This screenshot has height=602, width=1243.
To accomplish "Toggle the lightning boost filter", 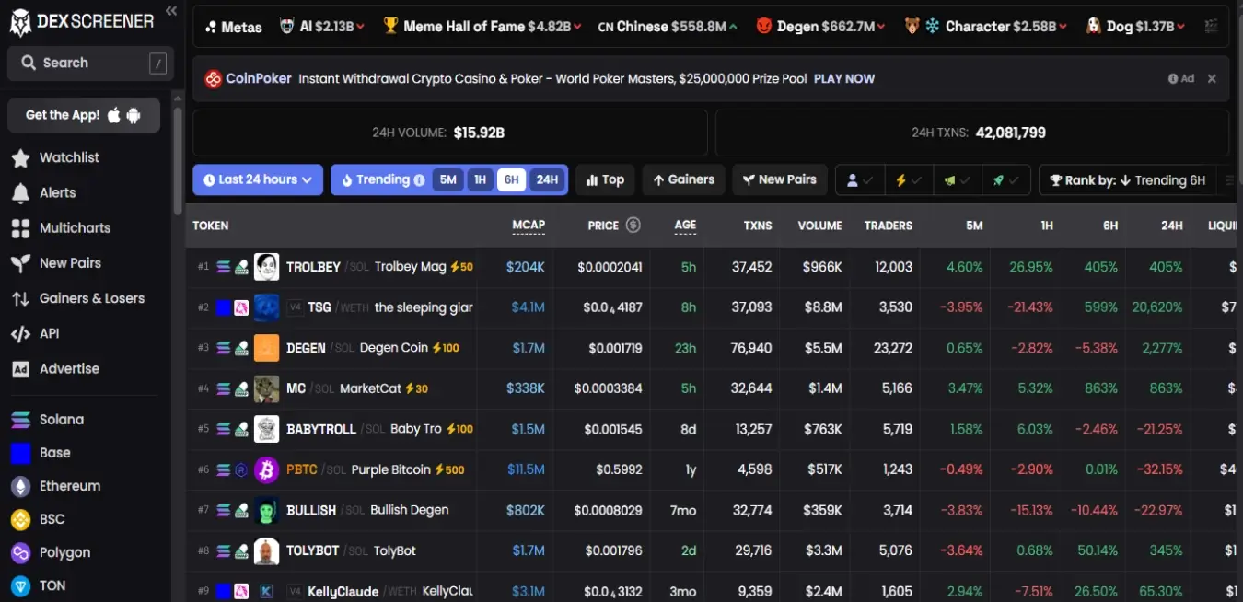I will [x=909, y=180].
